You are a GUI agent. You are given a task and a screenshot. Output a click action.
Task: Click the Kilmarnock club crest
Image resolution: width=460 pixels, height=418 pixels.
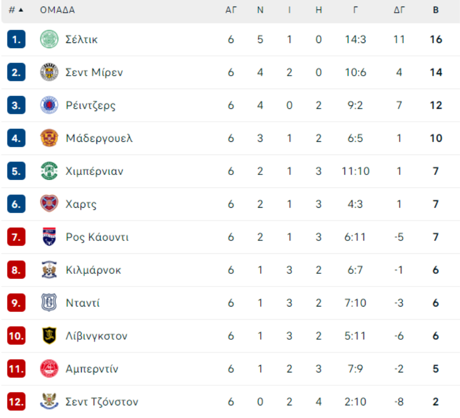pyautogui.click(x=49, y=269)
